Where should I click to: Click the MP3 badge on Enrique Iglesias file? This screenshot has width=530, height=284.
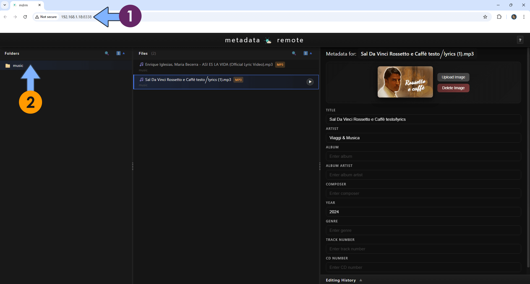point(280,65)
